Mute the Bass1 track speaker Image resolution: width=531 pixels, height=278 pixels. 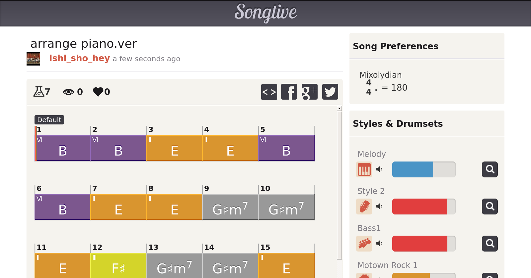pyautogui.click(x=380, y=244)
